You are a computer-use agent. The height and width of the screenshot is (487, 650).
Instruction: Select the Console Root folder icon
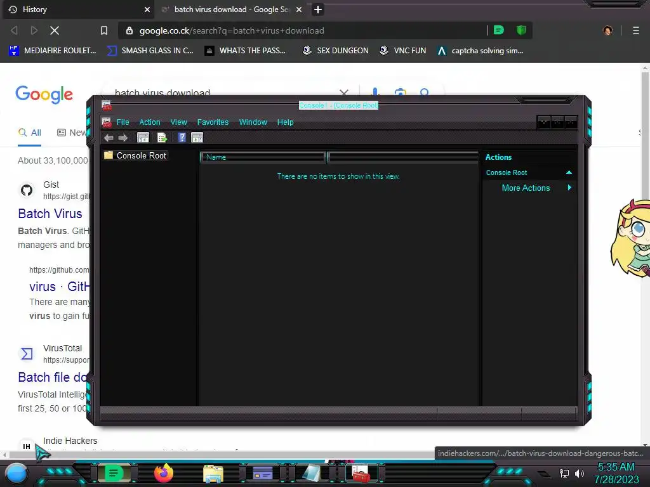pos(109,155)
